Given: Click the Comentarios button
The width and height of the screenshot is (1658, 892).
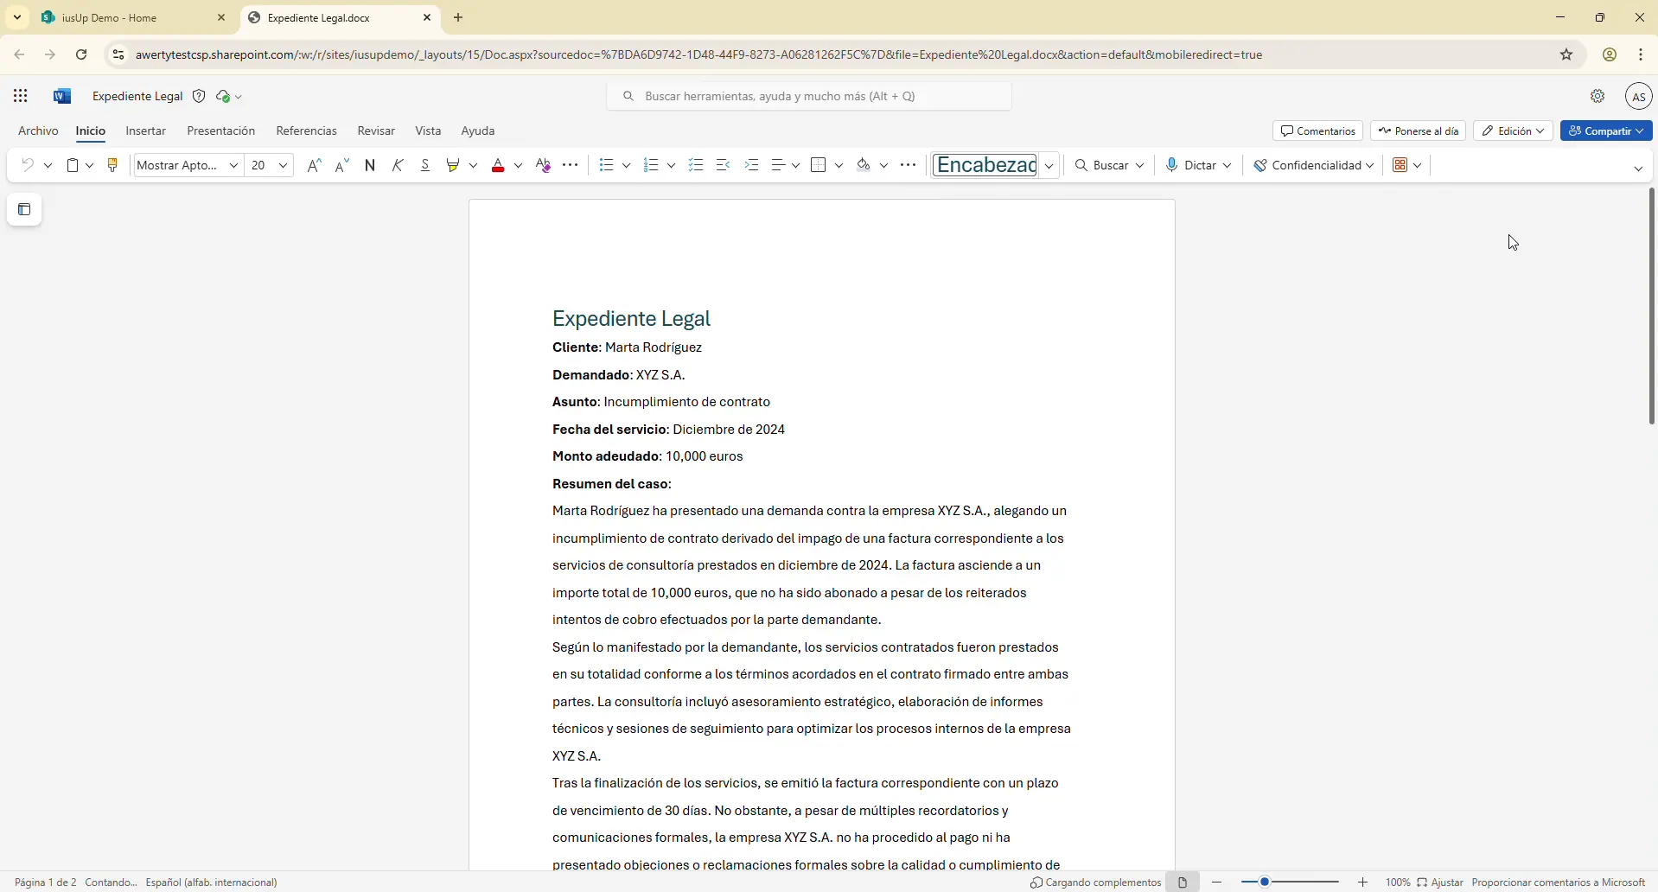Looking at the screenshot, I should click(x=1317, y=131).
